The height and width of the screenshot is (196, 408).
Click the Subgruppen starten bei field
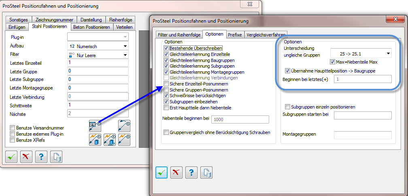(363, 115)
